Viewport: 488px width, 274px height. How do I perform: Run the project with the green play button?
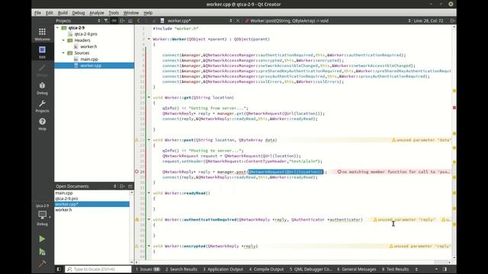42,239
